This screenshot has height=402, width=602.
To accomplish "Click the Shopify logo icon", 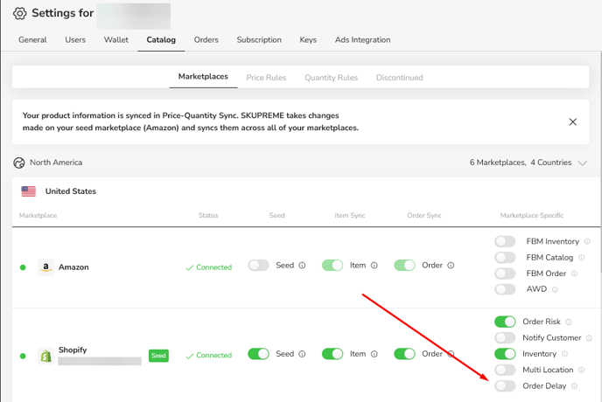I will [45, 356].
